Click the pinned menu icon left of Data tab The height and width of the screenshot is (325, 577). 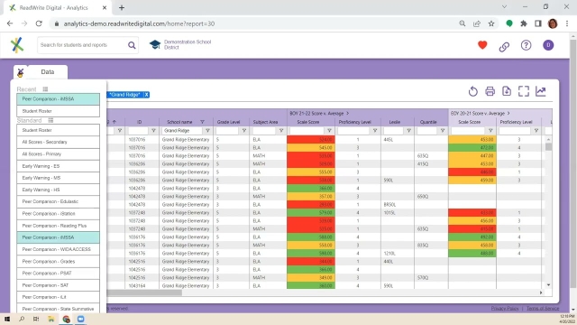point(20,72)
